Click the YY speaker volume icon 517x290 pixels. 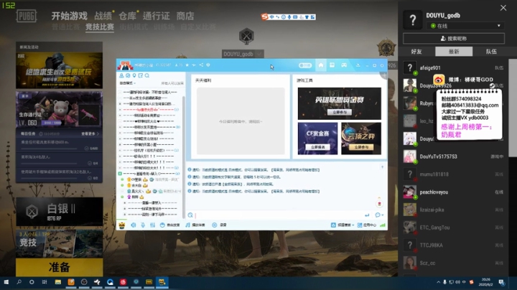134,225
